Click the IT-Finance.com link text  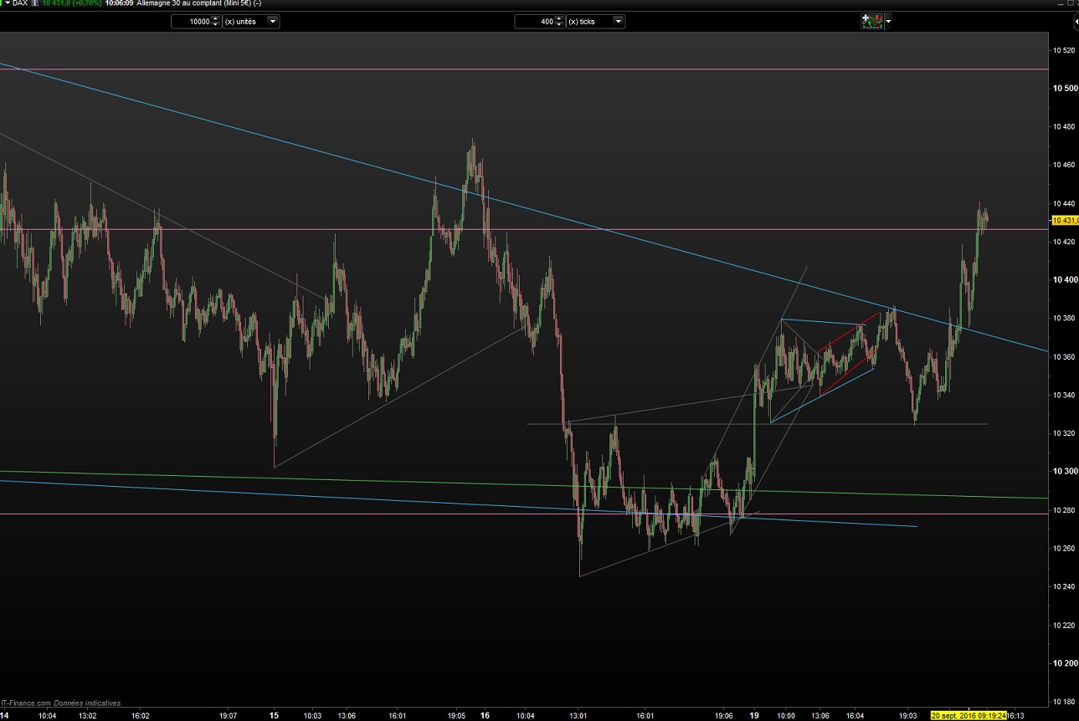26,703
